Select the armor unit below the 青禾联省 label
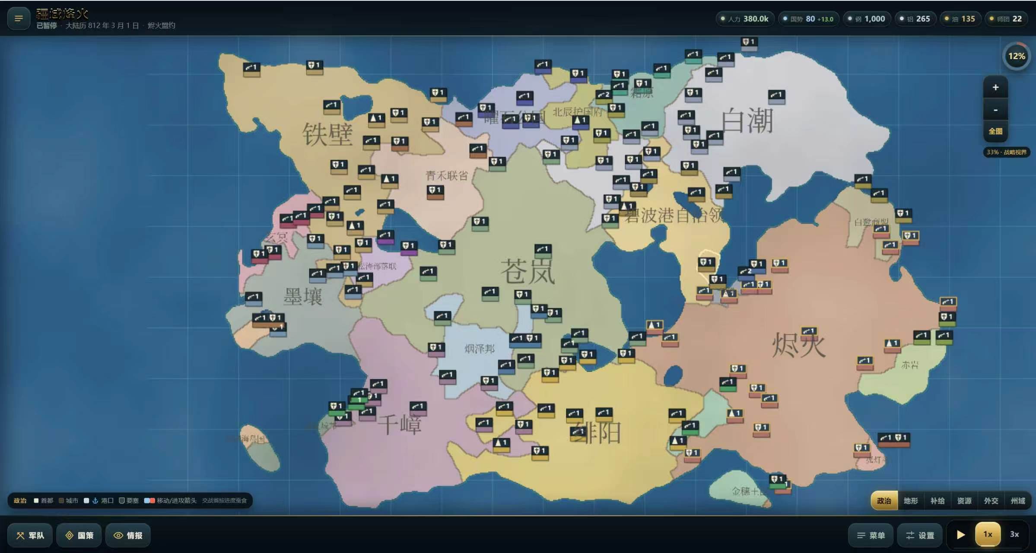 (435, 191)
